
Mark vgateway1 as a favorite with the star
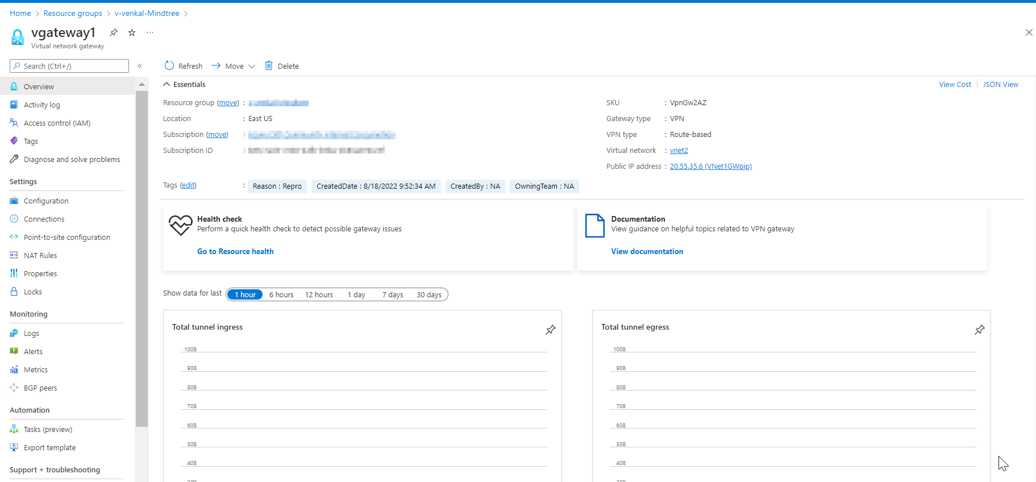[x=132, y=32]
